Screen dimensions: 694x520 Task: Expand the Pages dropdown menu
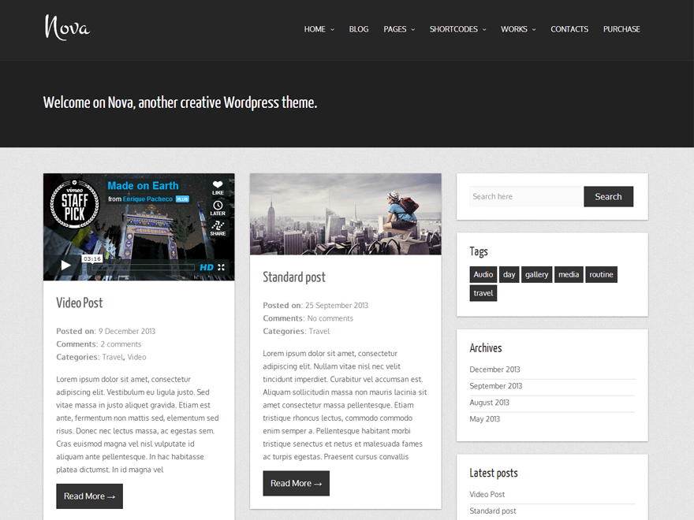399,29
